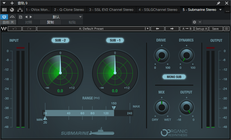Load previous Waves preset left arrow
231x140 pixels.
click(157, 28)
